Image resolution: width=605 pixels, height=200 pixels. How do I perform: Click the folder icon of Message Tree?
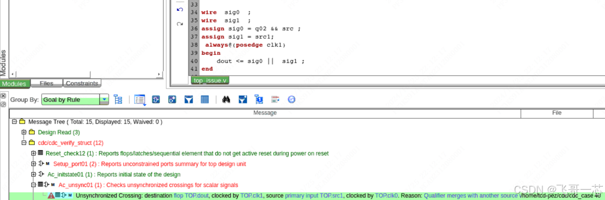coord(22,122)
